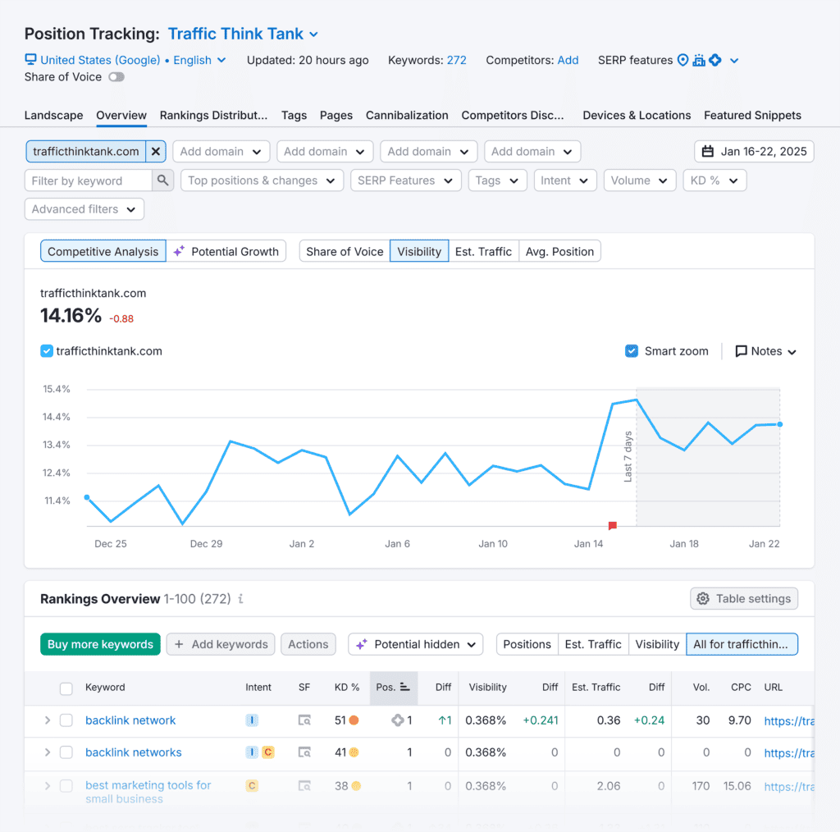Click the search magnifier icon in keyword filter
840x832 pixels.
coord(163,181)
